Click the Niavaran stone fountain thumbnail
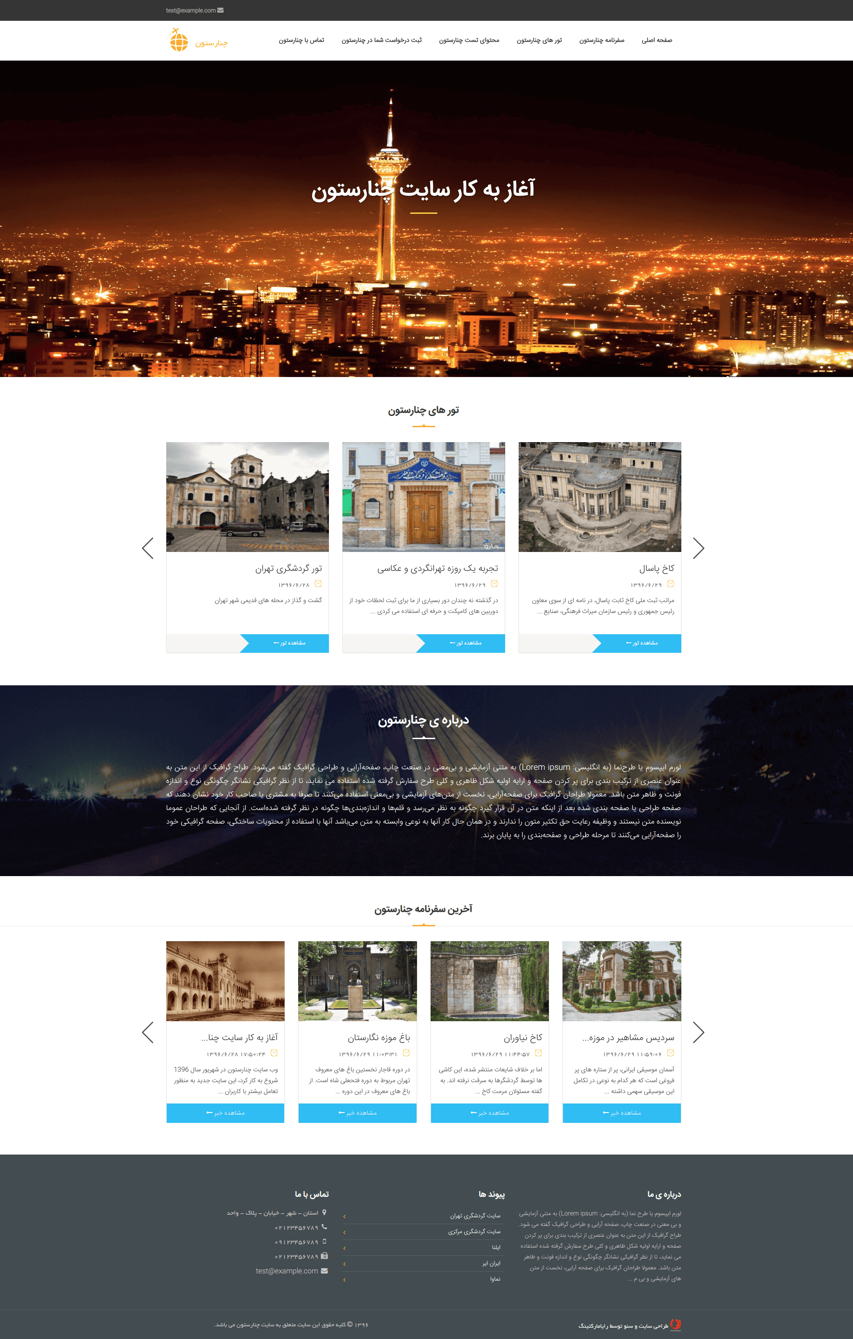Screen dimensions: 853x1339 (x=490, y=981)
